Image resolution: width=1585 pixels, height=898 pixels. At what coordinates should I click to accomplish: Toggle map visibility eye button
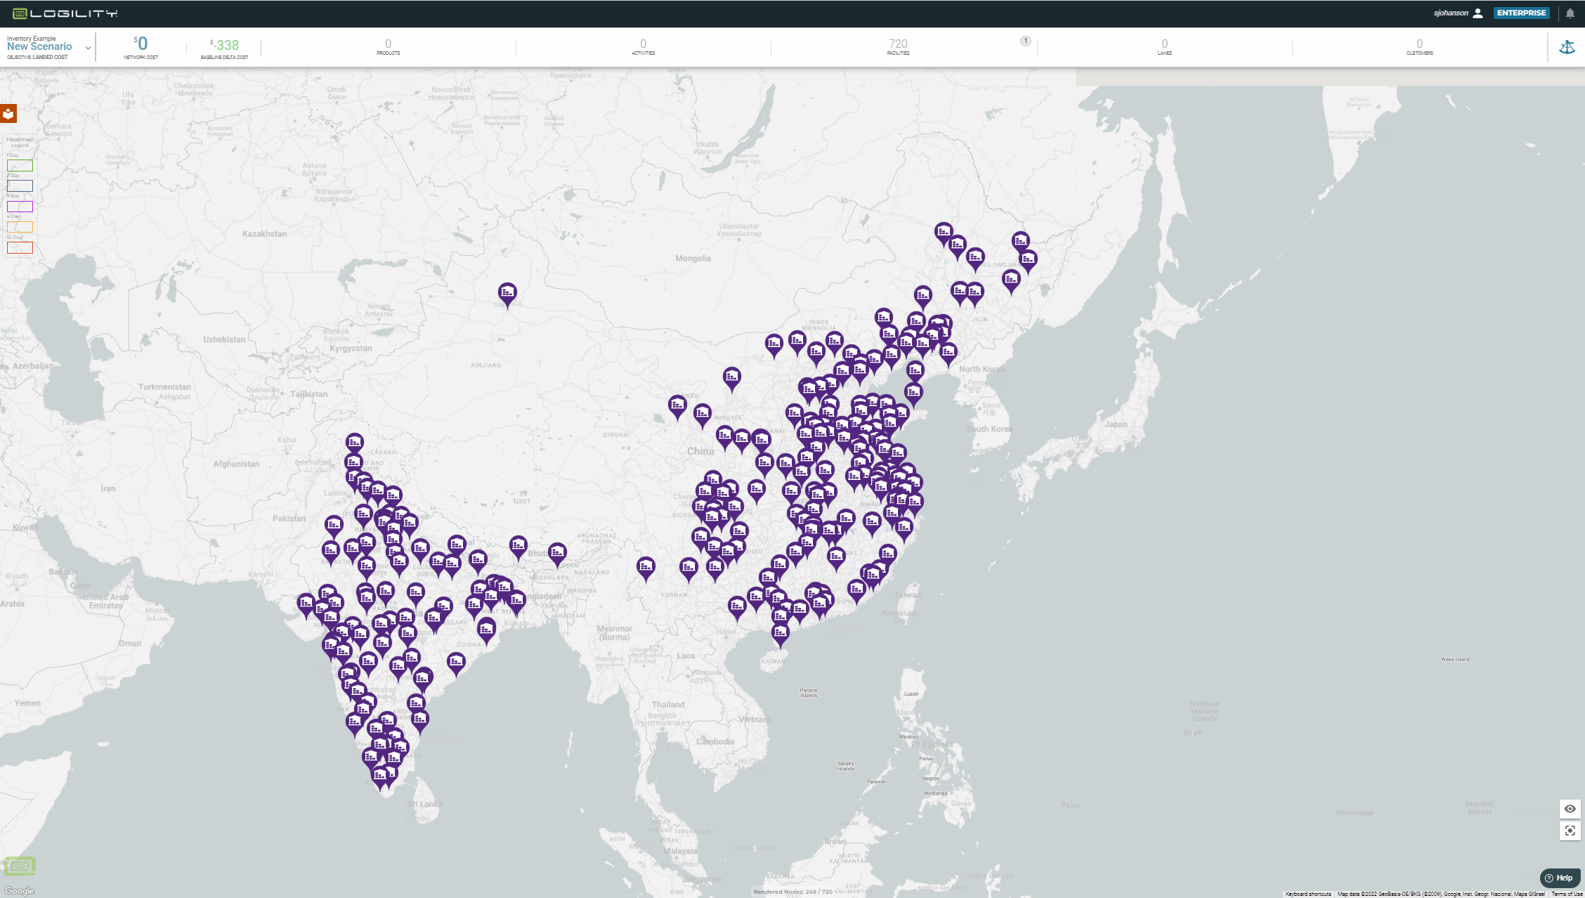tap(1570, 809)
